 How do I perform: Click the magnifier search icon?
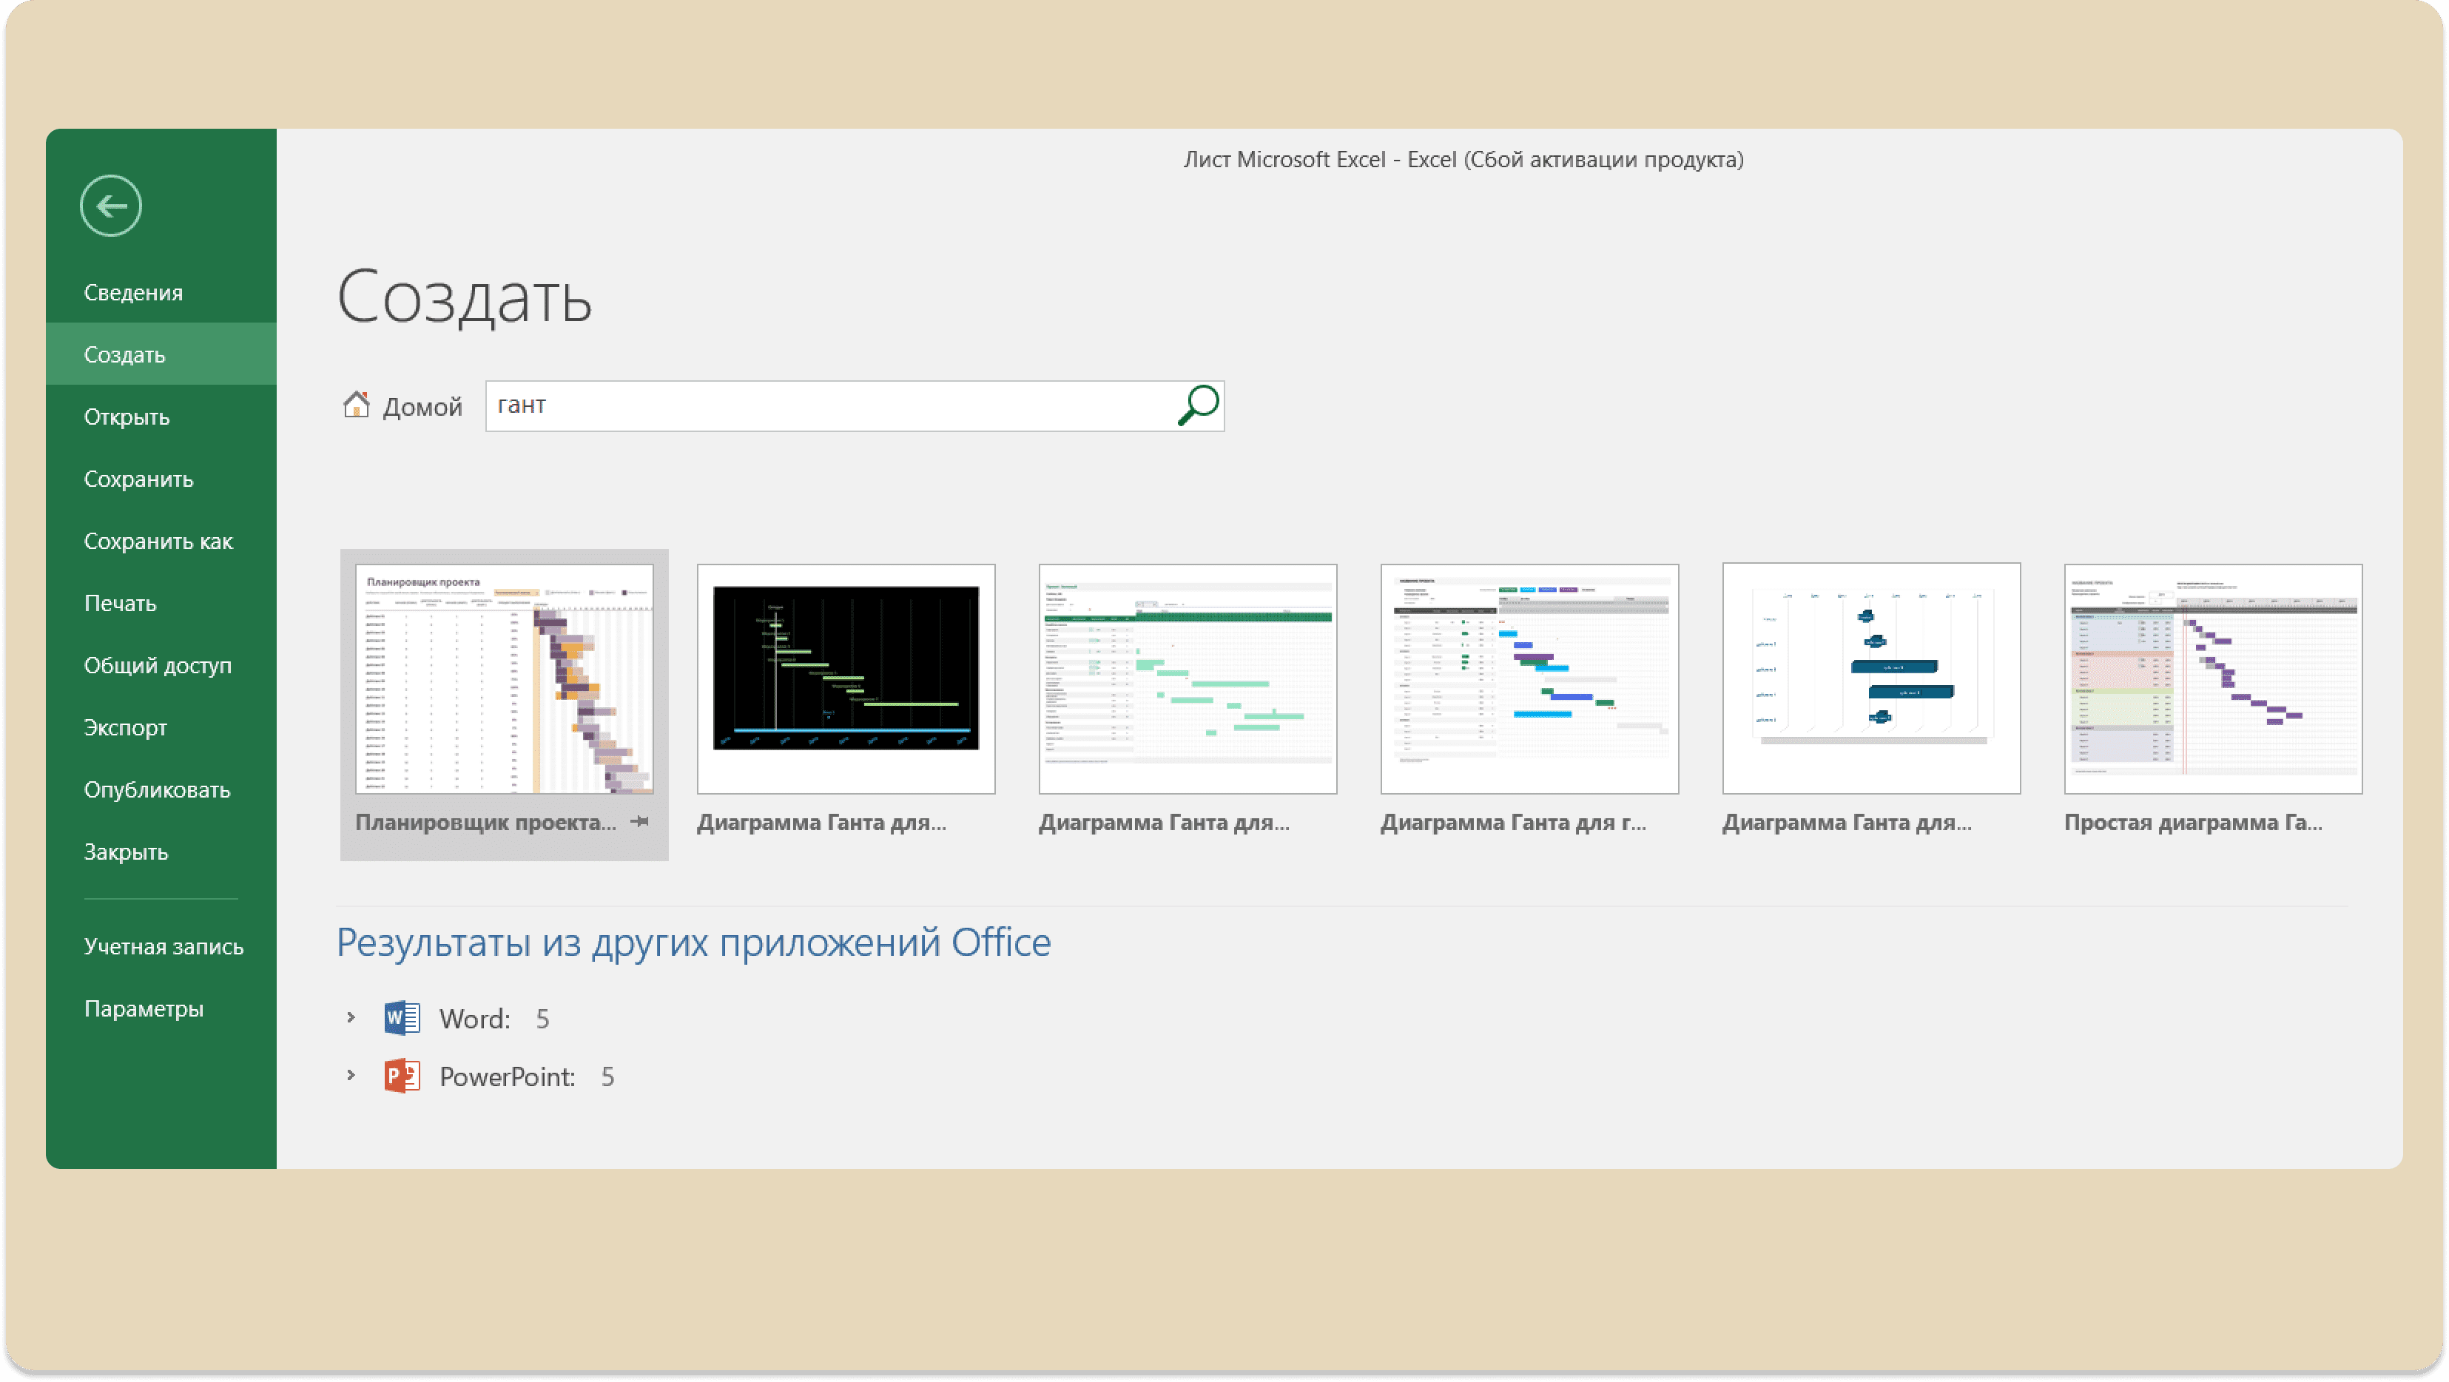tap(1198, 406)
